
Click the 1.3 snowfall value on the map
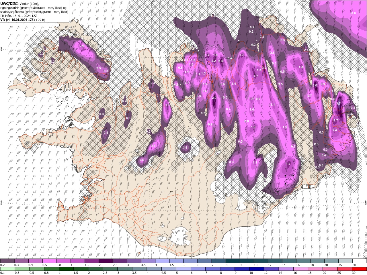click(x=253, y=127)
